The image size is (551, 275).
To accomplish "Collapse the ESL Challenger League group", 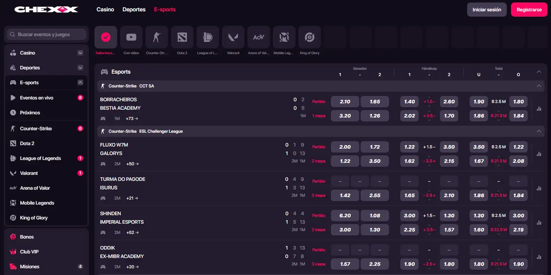I will [539, 131].
